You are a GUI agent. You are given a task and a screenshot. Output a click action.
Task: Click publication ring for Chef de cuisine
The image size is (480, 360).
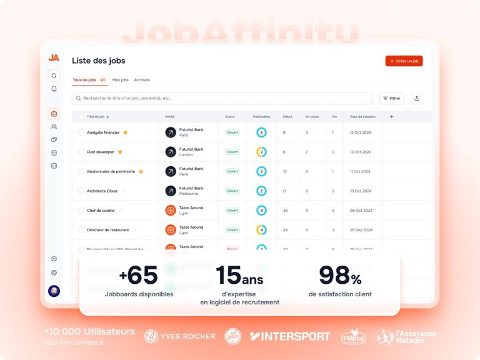point(261,210)
